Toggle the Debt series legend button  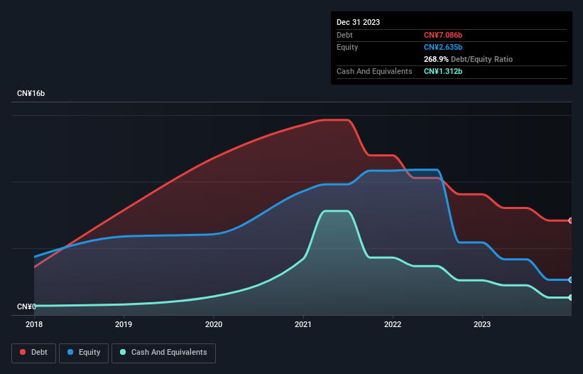pos(33,353)
